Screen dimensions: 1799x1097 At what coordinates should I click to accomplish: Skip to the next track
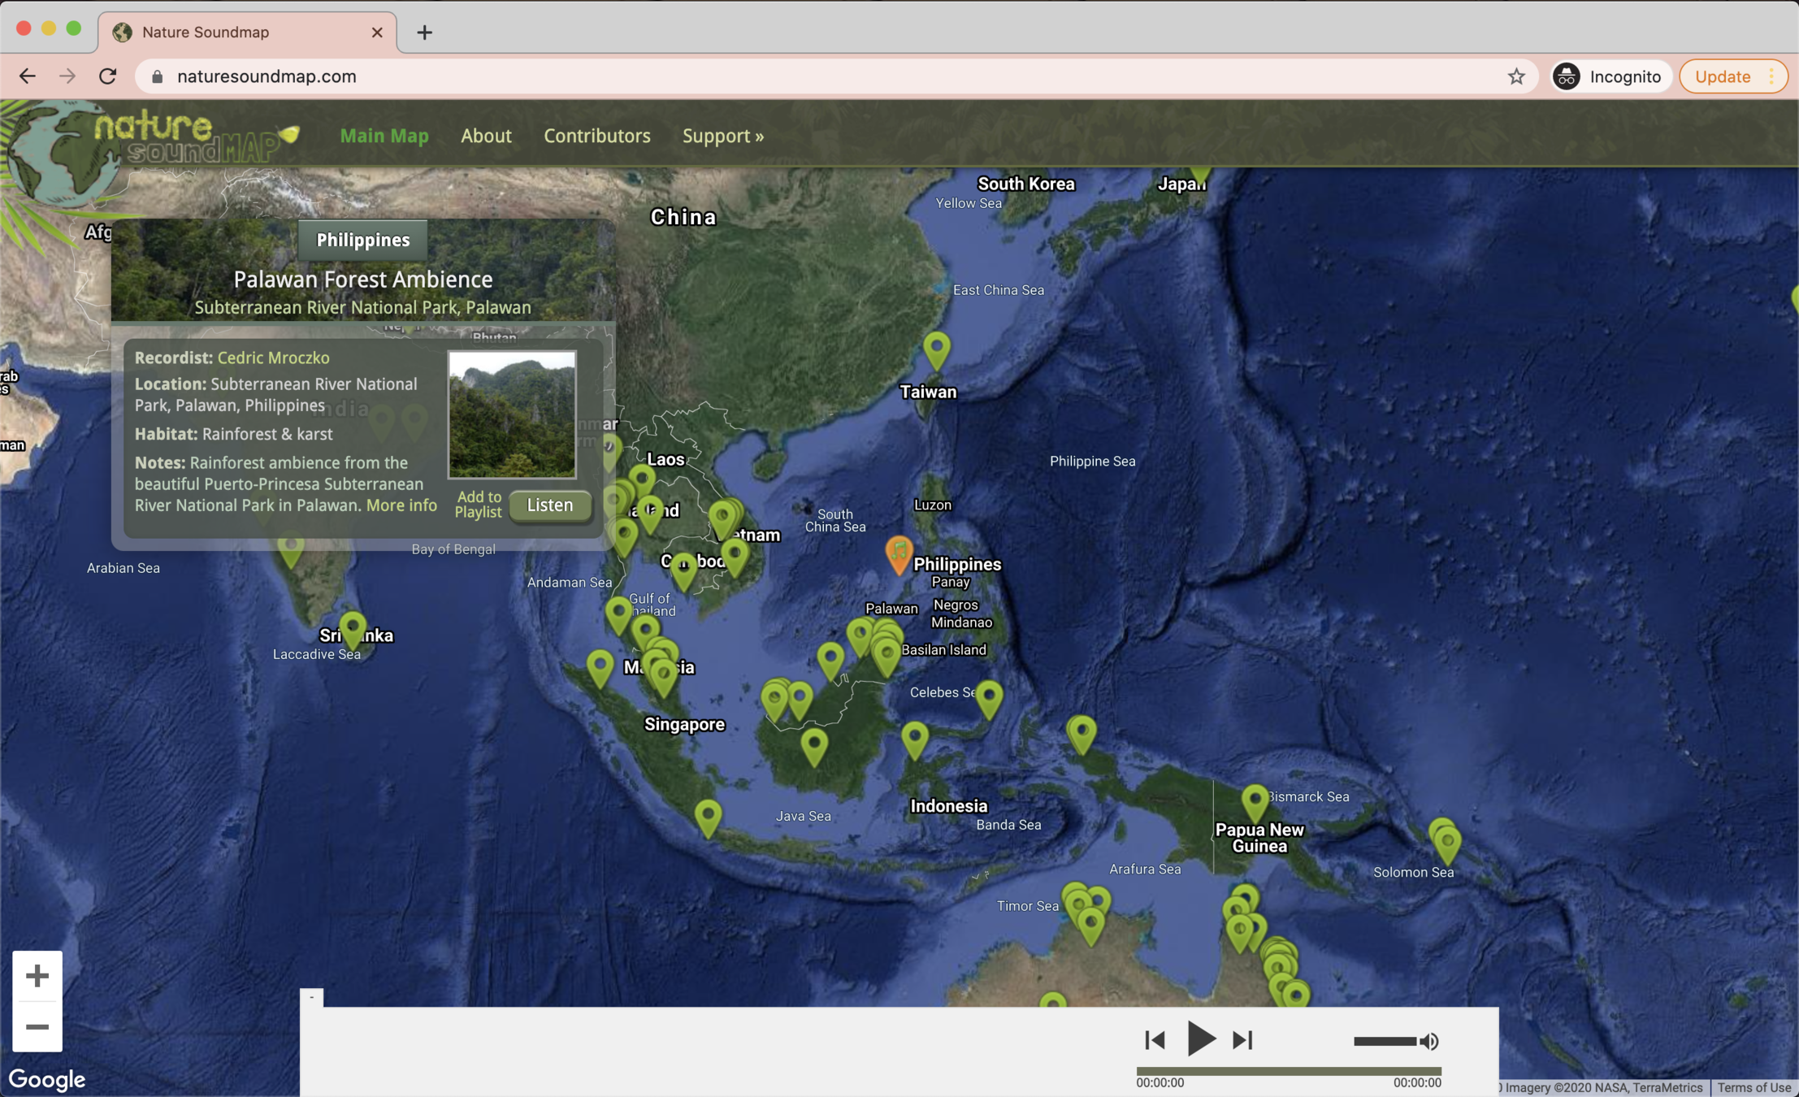pyautogui.click(x=1242, y=1040)
